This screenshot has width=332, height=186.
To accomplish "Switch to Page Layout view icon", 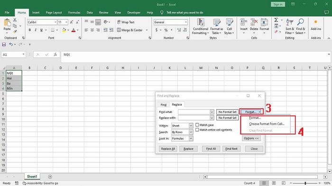I will point(274,183).
